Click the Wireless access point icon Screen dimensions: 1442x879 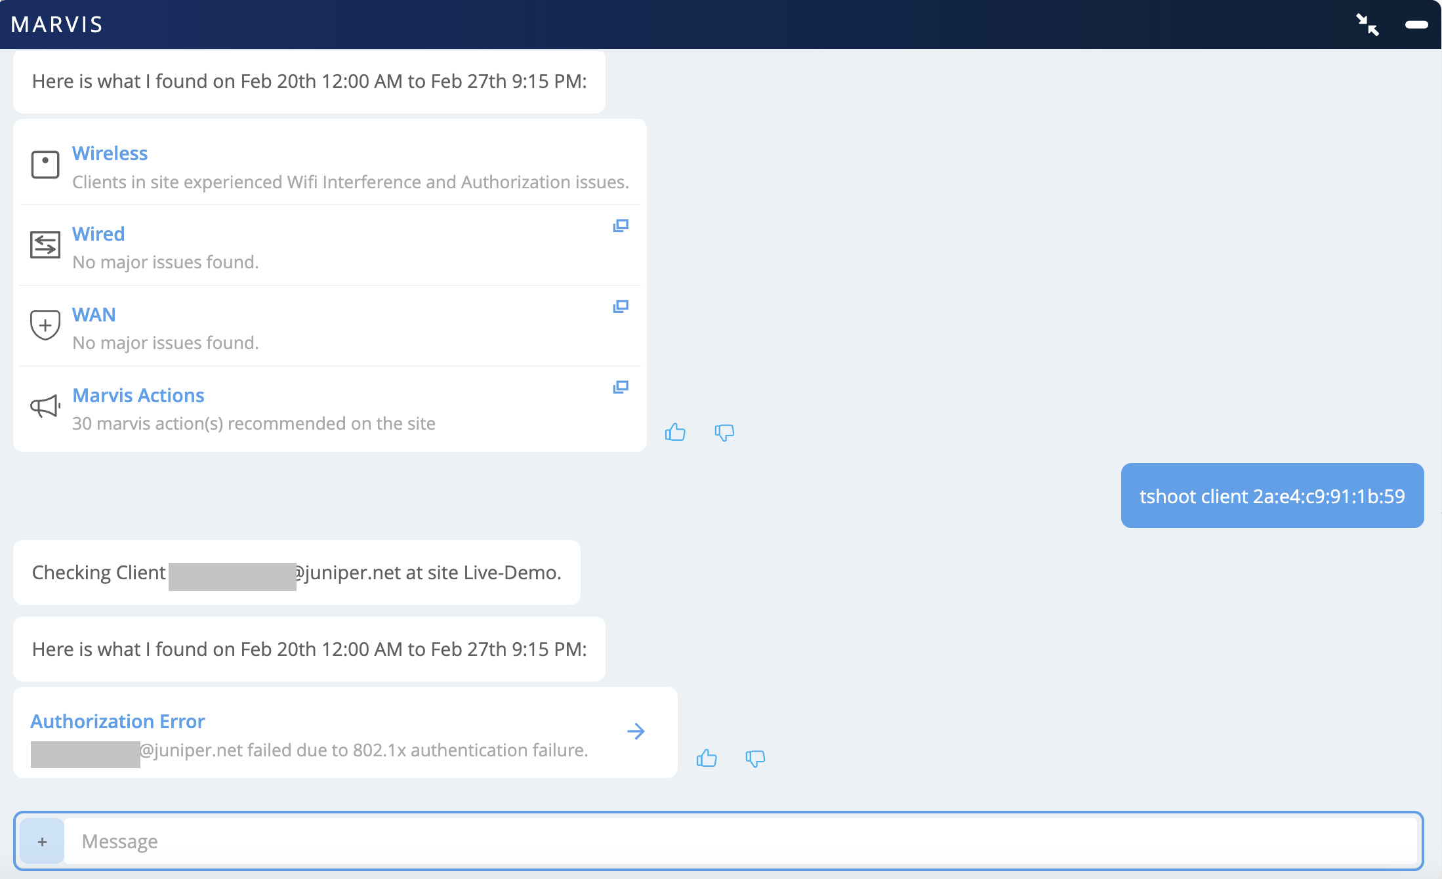[x=45, y=165]
